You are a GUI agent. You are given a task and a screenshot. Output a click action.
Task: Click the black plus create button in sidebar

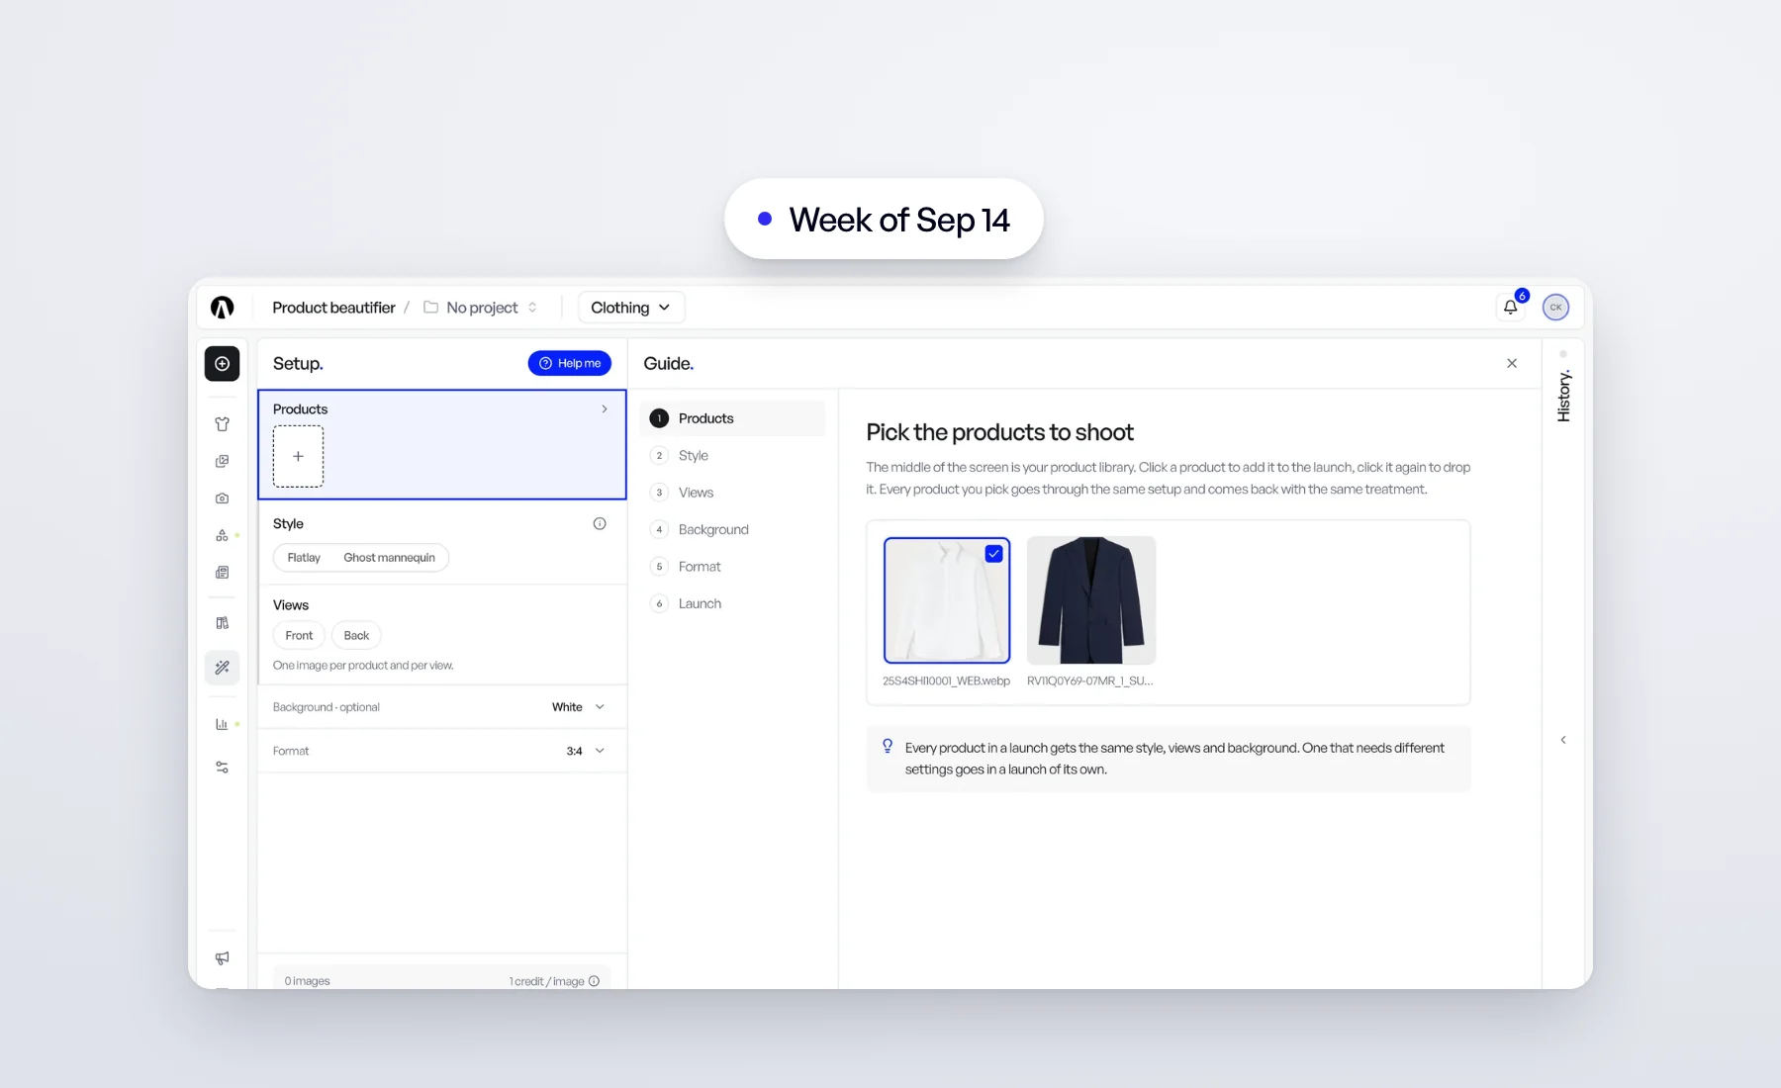(x=222, y=364)
